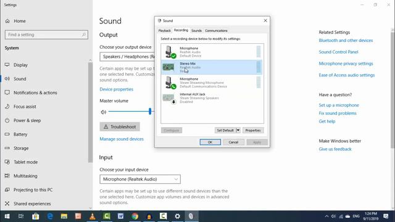
Task: Switch to the Playback tab
Action: (x=165, y=31)
